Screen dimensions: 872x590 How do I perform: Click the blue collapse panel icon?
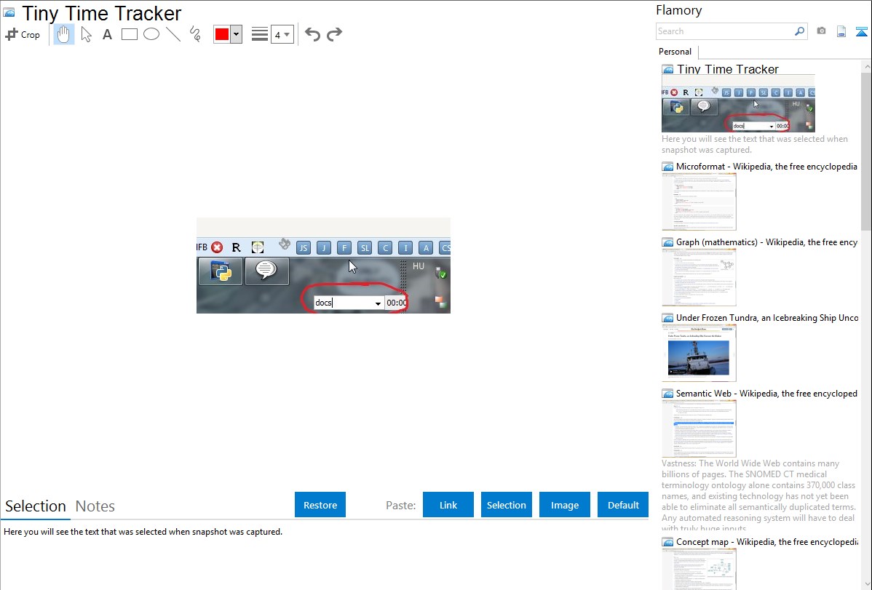861,31
